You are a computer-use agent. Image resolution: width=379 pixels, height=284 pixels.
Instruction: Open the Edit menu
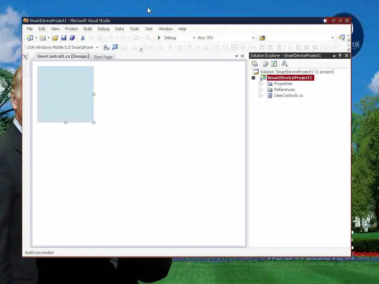pos(42,29)
